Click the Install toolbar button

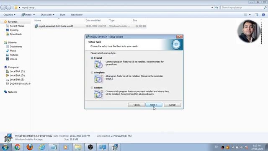click(x=27, y=15)
